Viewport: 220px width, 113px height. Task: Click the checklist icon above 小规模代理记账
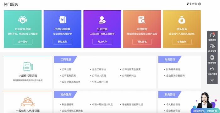(x=28, y=66)
